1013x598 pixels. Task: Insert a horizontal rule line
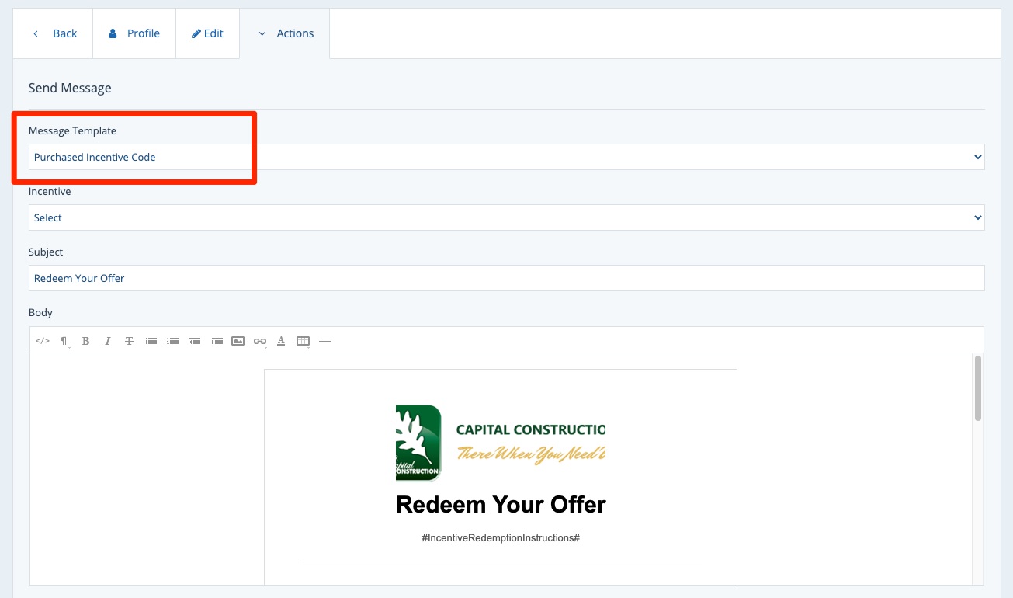325,341
